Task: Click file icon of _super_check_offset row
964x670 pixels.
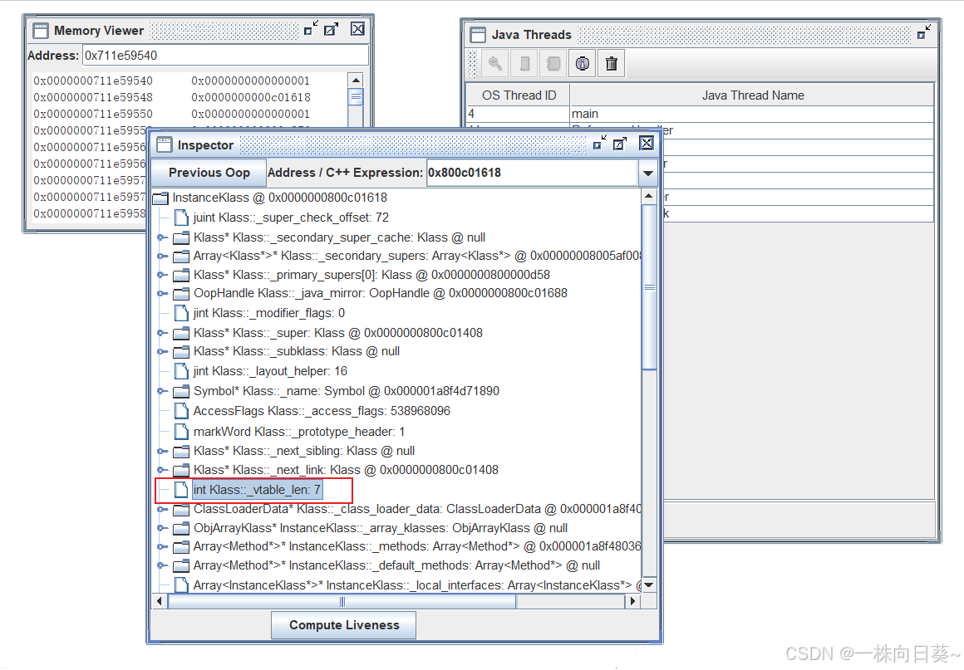Action: [x=181, y=218]
